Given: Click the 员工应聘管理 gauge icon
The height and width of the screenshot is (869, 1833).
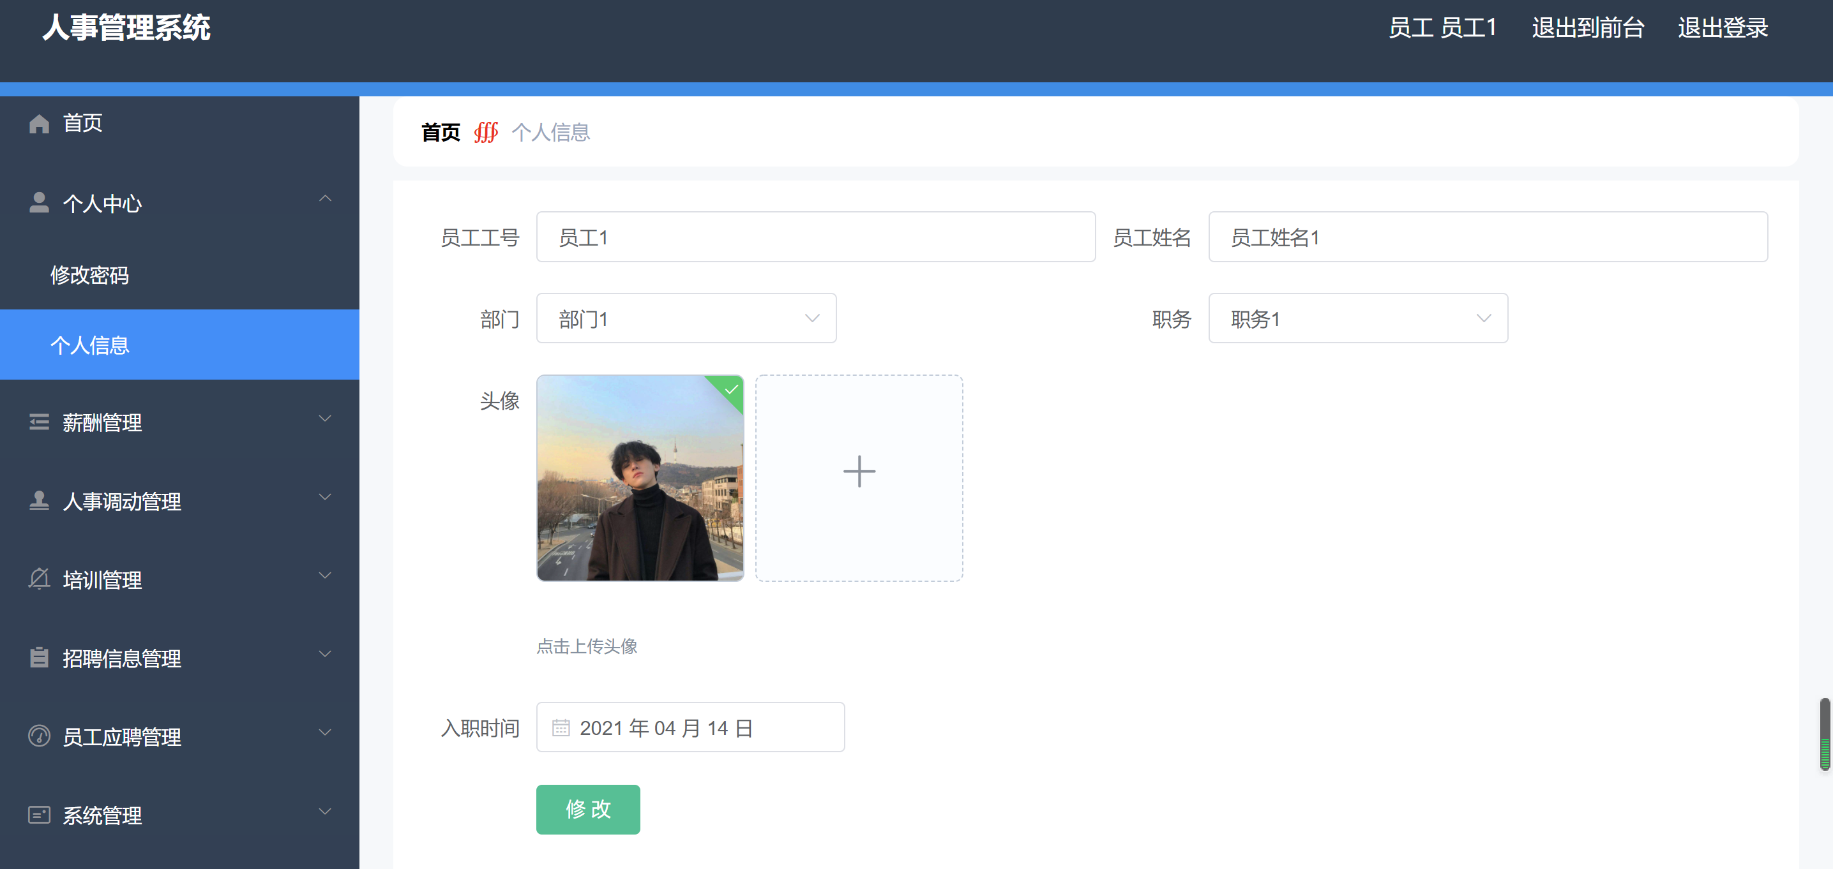Looking at the screenshot, I should [x=39, y=735].
